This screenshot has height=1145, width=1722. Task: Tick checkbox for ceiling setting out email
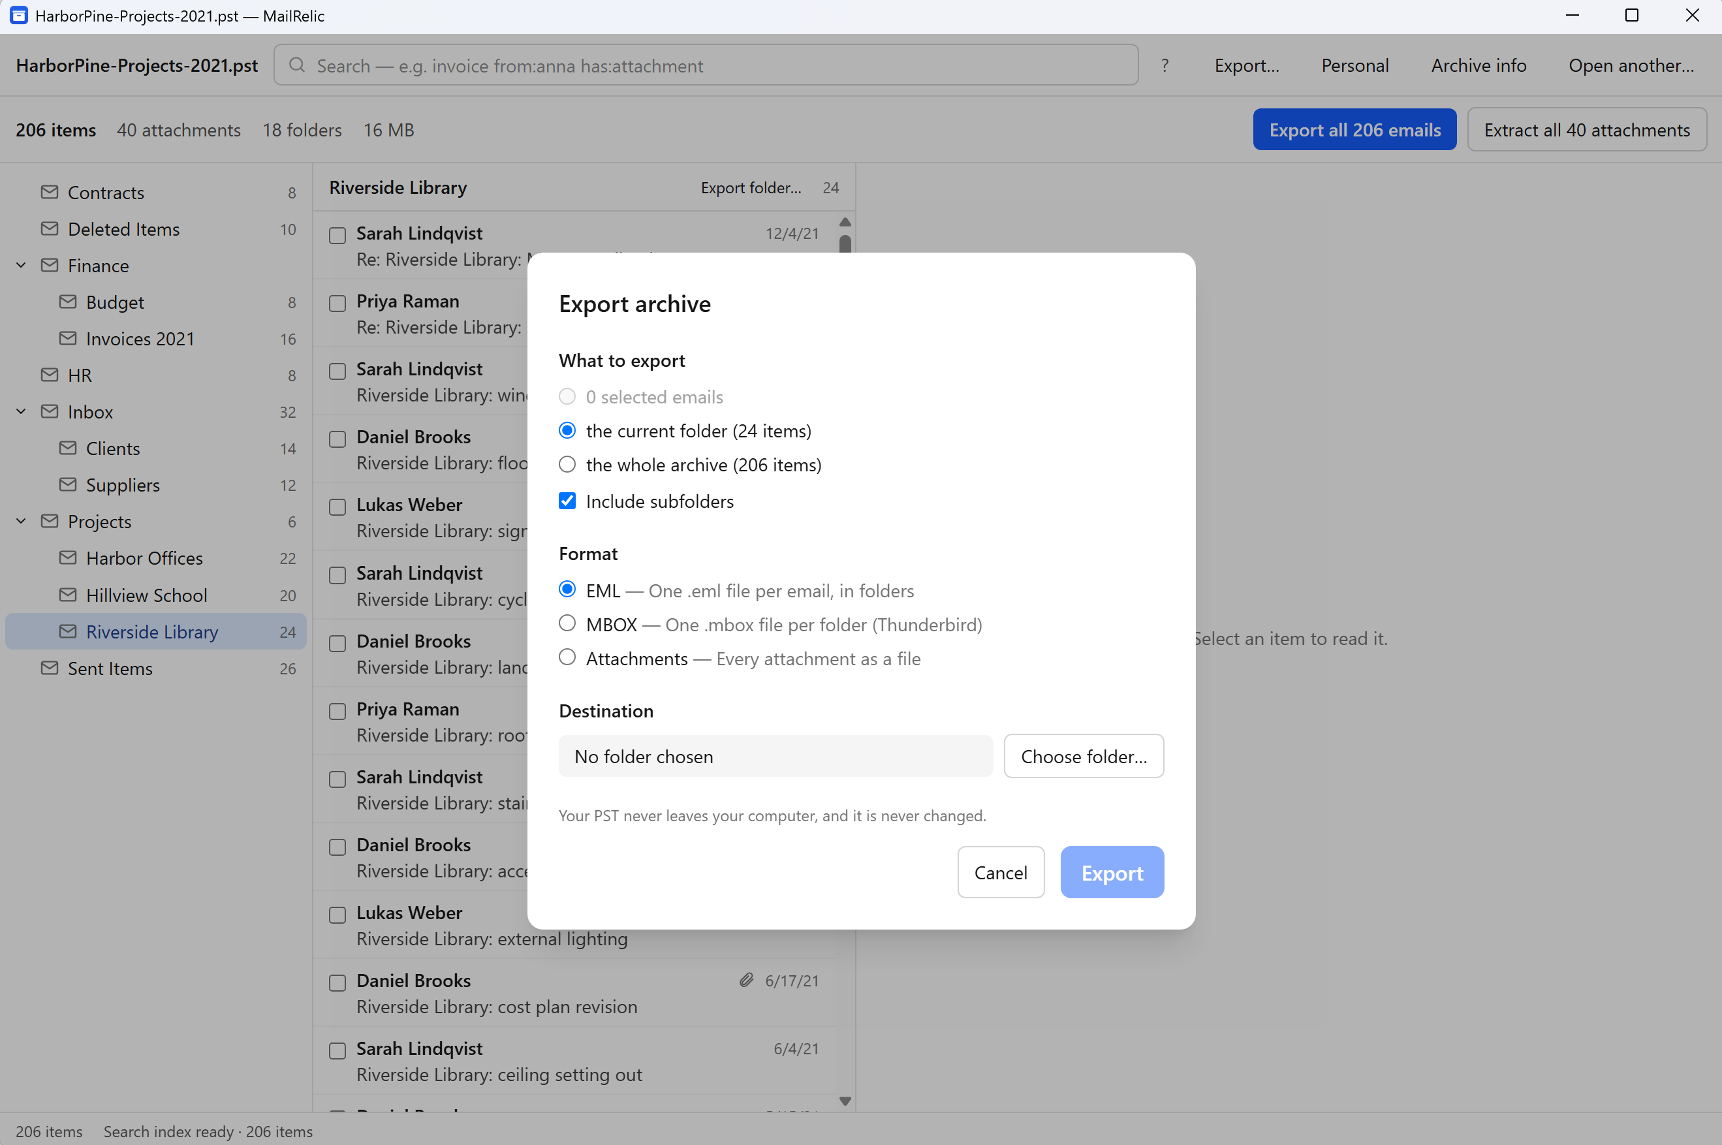[x=337, y=1051]
